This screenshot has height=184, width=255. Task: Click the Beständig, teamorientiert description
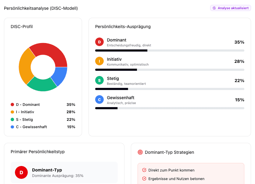[x=126, y=84]
